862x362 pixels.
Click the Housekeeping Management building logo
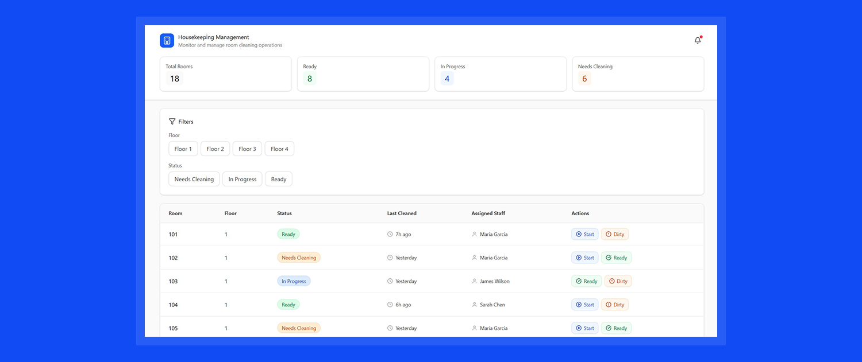(x=167, y=41)
